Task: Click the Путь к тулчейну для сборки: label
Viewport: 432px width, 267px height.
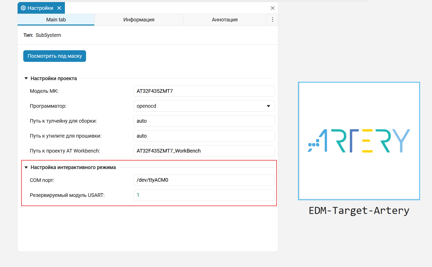Action: coord(63,121)
